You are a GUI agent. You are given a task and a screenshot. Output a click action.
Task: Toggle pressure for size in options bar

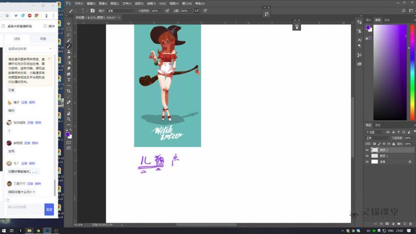(x=205, y=11)
